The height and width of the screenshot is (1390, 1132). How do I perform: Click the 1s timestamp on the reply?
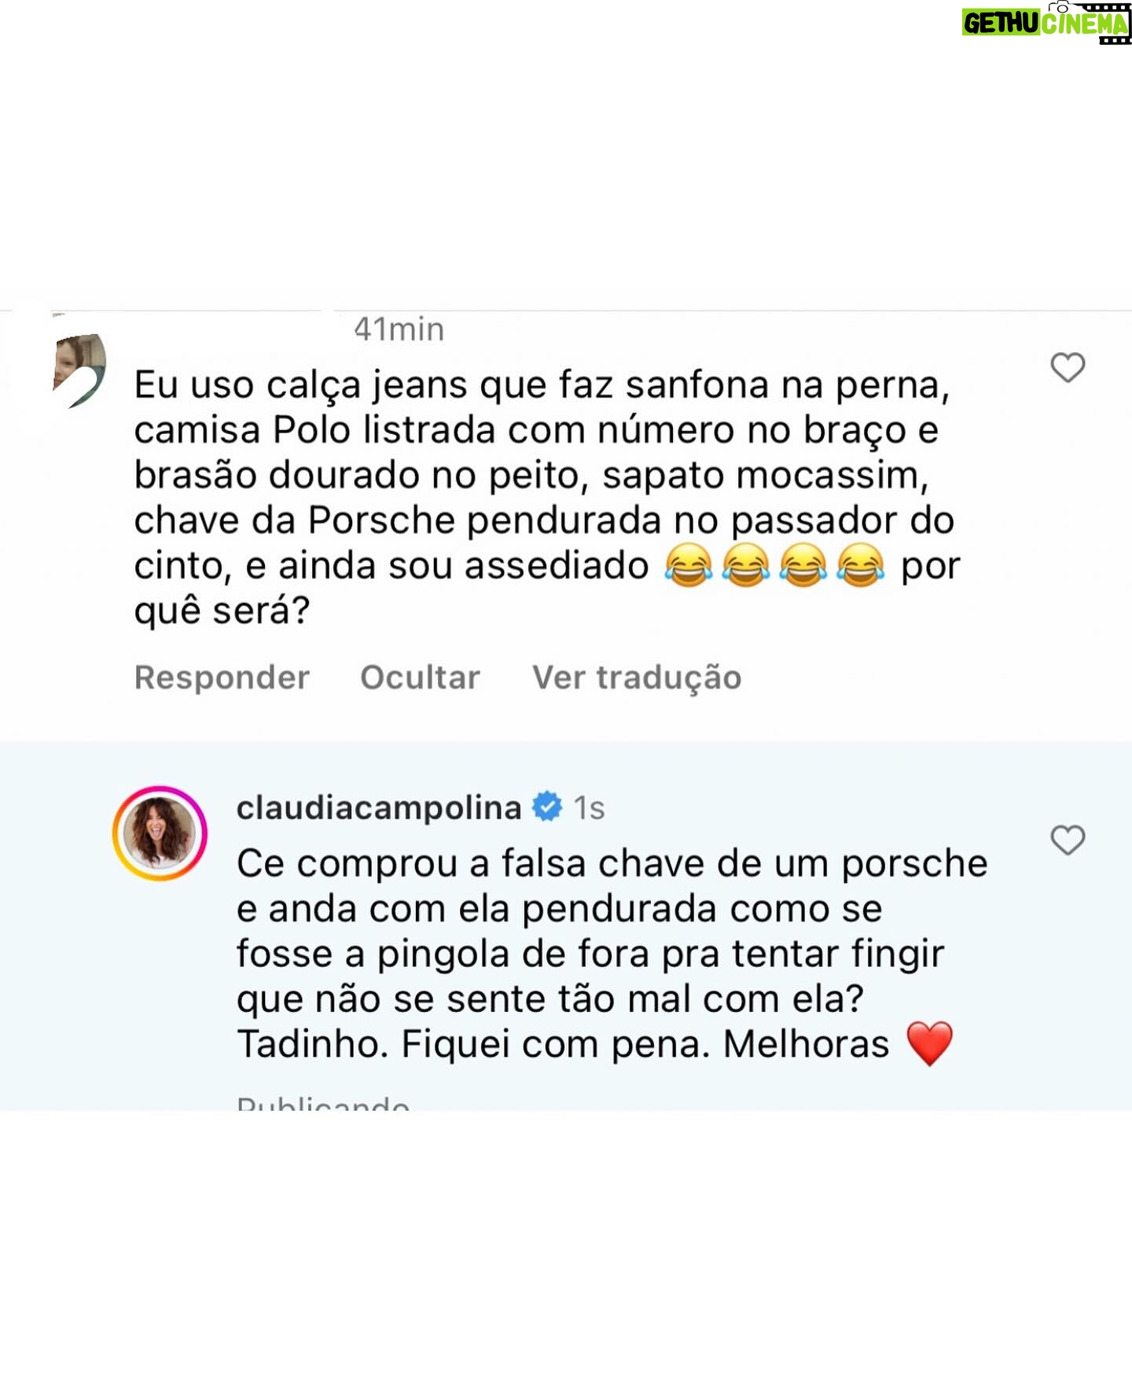589,808
